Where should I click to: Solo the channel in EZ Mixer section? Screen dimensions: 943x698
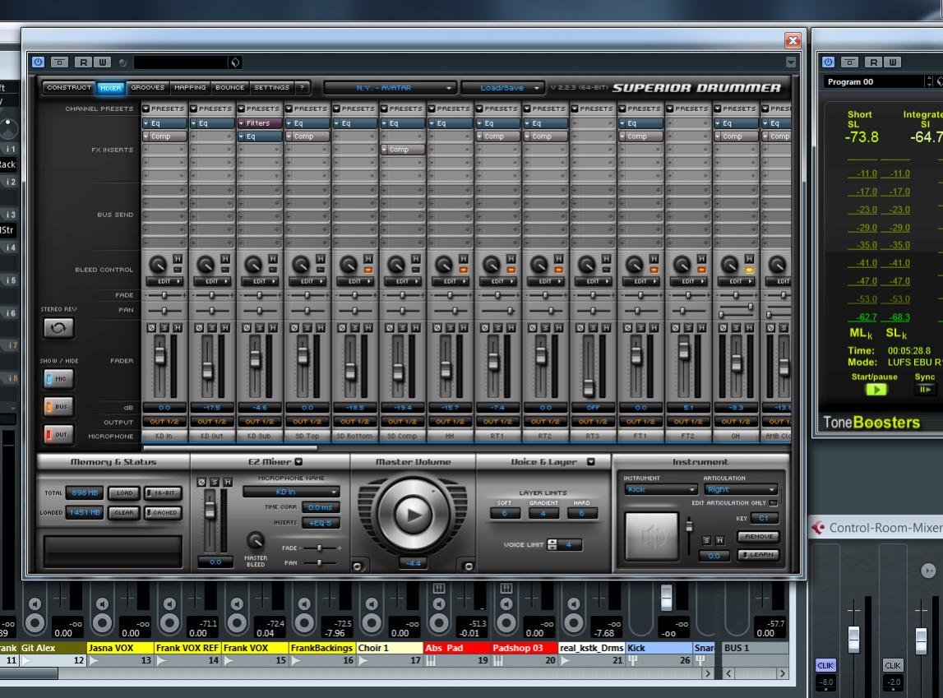click(215, 482)
